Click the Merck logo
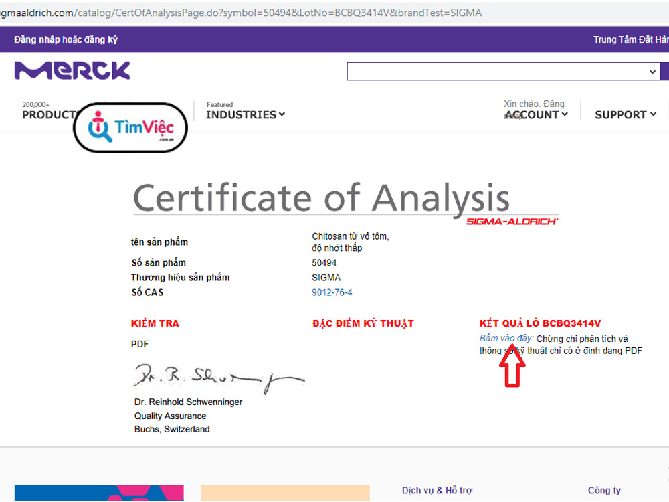This screenshot has width=669, height=502. tap(72, 70)
